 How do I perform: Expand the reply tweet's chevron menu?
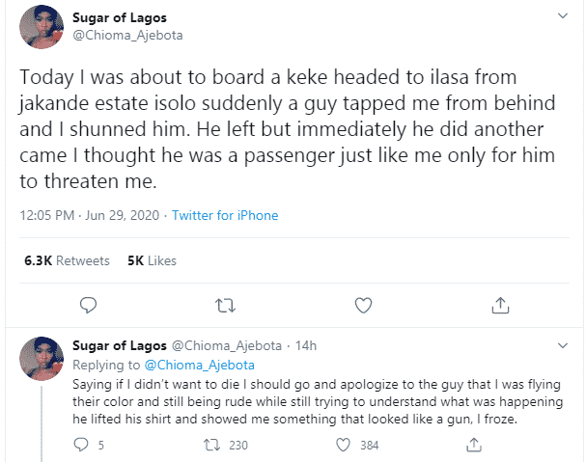click(563, 345)
